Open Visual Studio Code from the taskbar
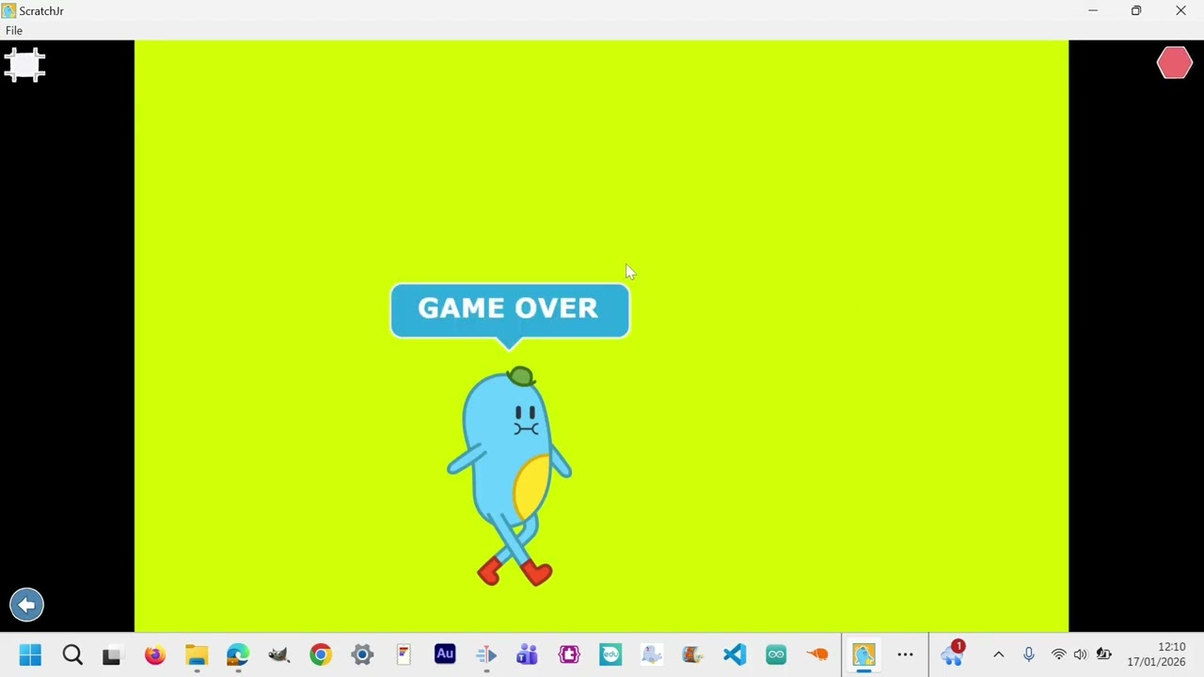The image size is (1204, 677). (735, 654)
